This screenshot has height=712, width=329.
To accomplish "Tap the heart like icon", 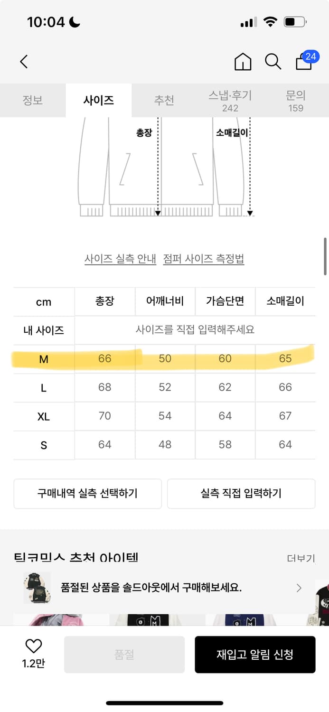I will pos(33,646).
